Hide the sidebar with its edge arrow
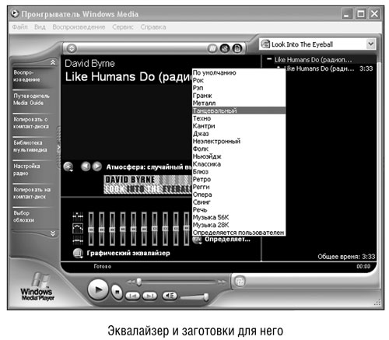389x340 pixels. (x=58, y=147)
